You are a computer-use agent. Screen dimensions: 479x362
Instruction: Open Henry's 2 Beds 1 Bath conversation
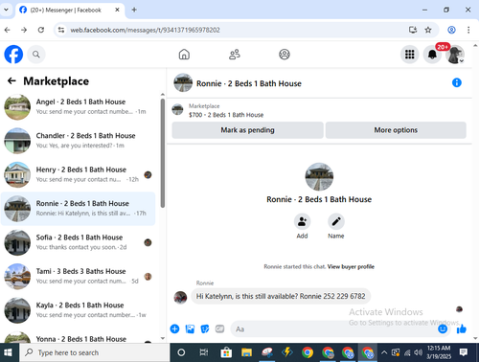(78, 174)
